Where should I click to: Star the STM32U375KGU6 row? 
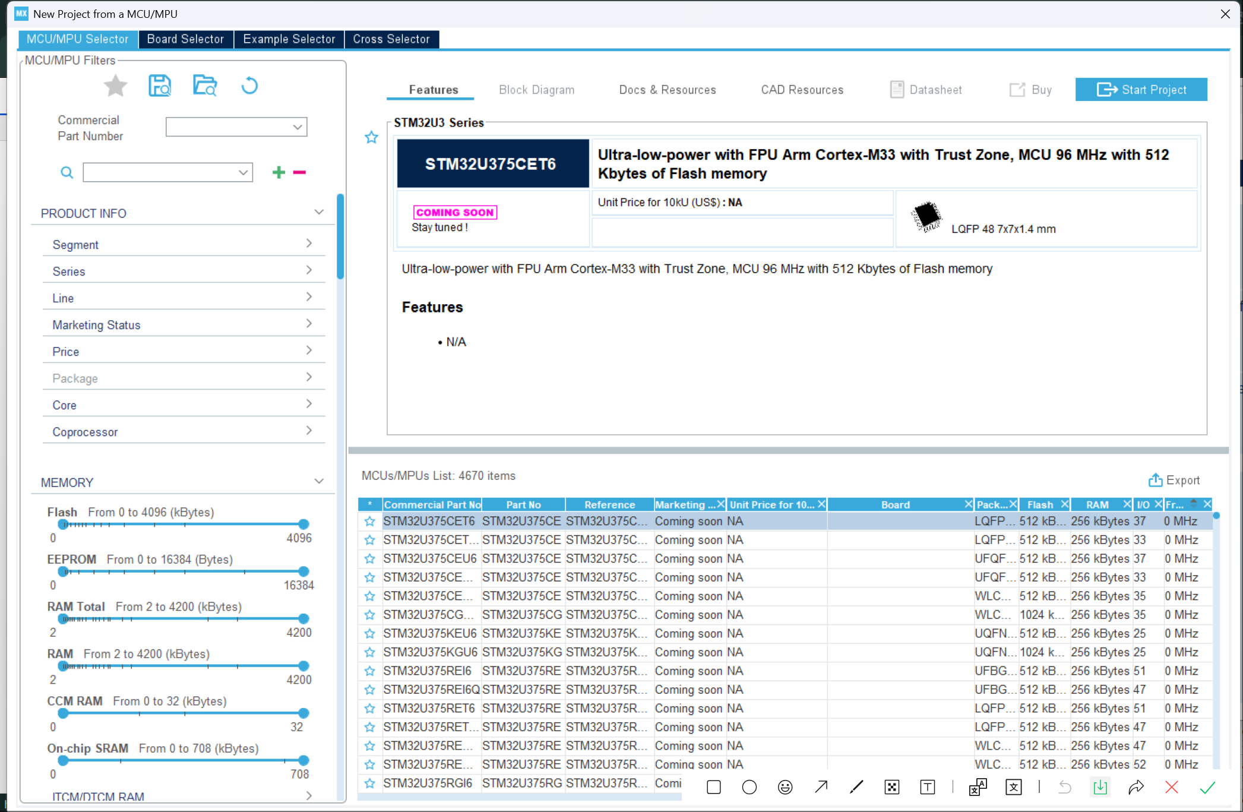370,652
